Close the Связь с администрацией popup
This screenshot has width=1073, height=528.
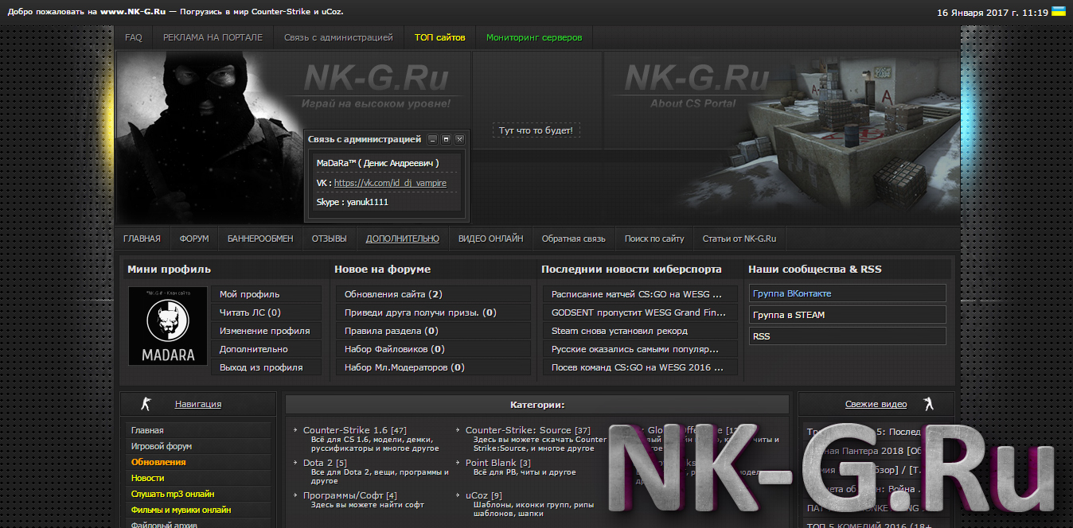tap(459, 139)
